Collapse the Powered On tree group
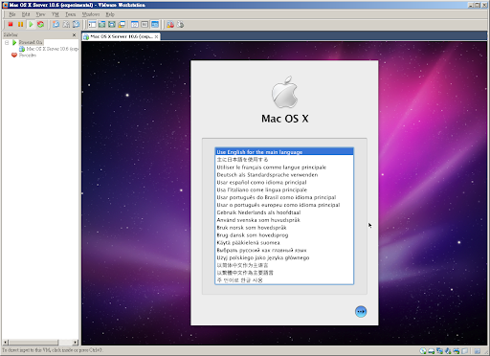Screen dimensions: 490x356 (7, 42)
